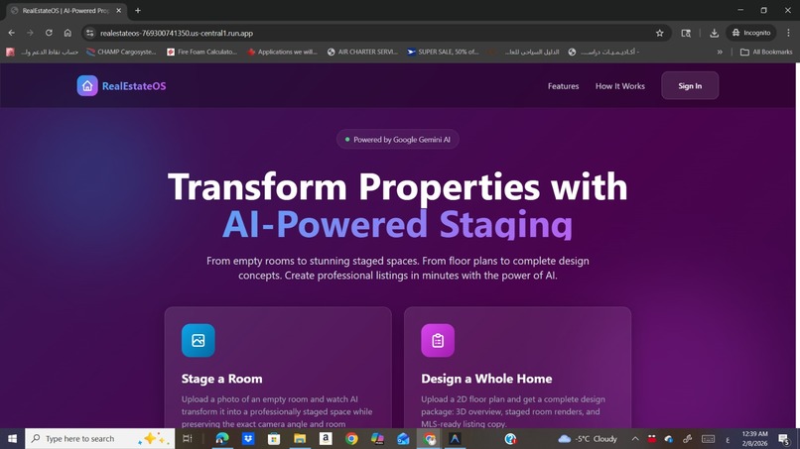Open Microsoft Edge from the taskbar

tap(222, 438)
